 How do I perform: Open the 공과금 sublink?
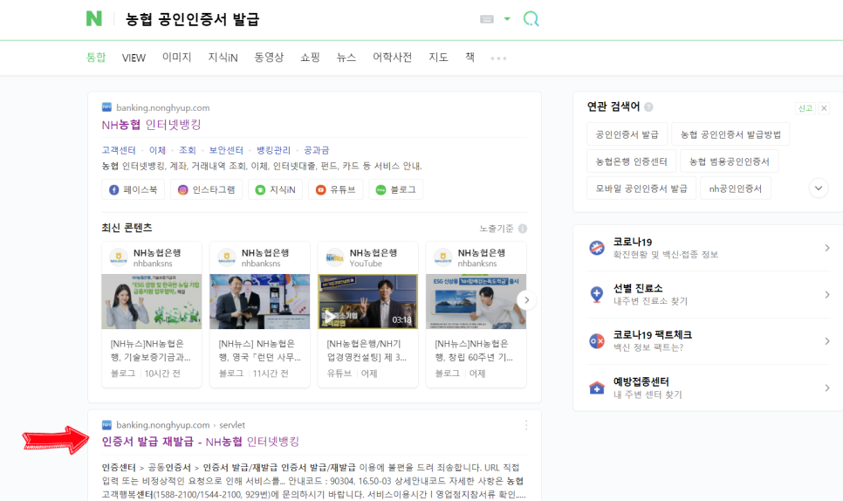tap(317, 150)
